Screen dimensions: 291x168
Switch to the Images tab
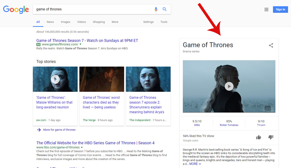point(65,22)
